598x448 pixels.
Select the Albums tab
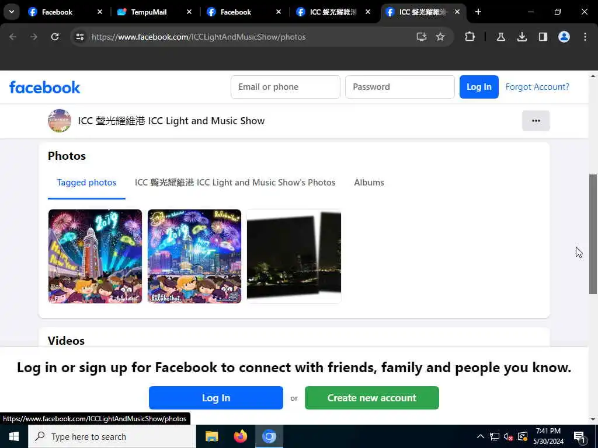369,183
